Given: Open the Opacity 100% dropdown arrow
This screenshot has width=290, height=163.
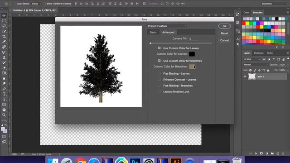Looking at the screenshot, I should 288,65.
